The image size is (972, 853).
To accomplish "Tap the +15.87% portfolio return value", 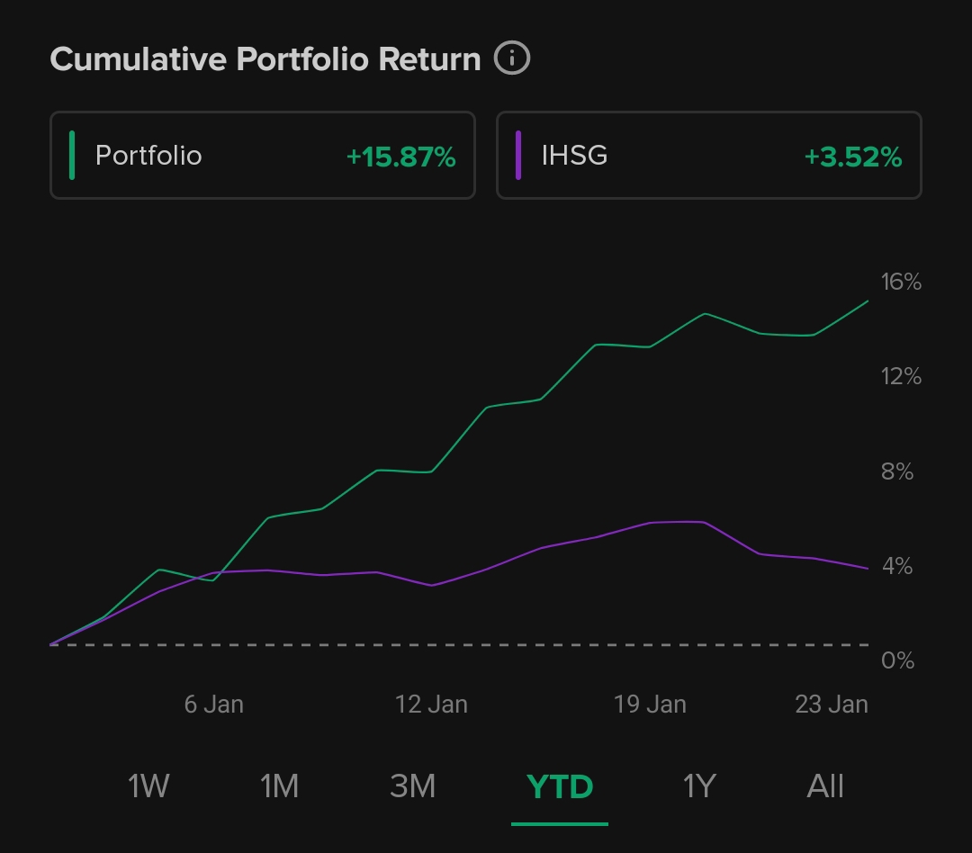I will 400,157.
